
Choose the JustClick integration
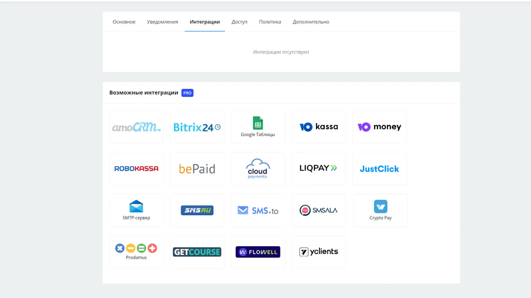point(379,169)
